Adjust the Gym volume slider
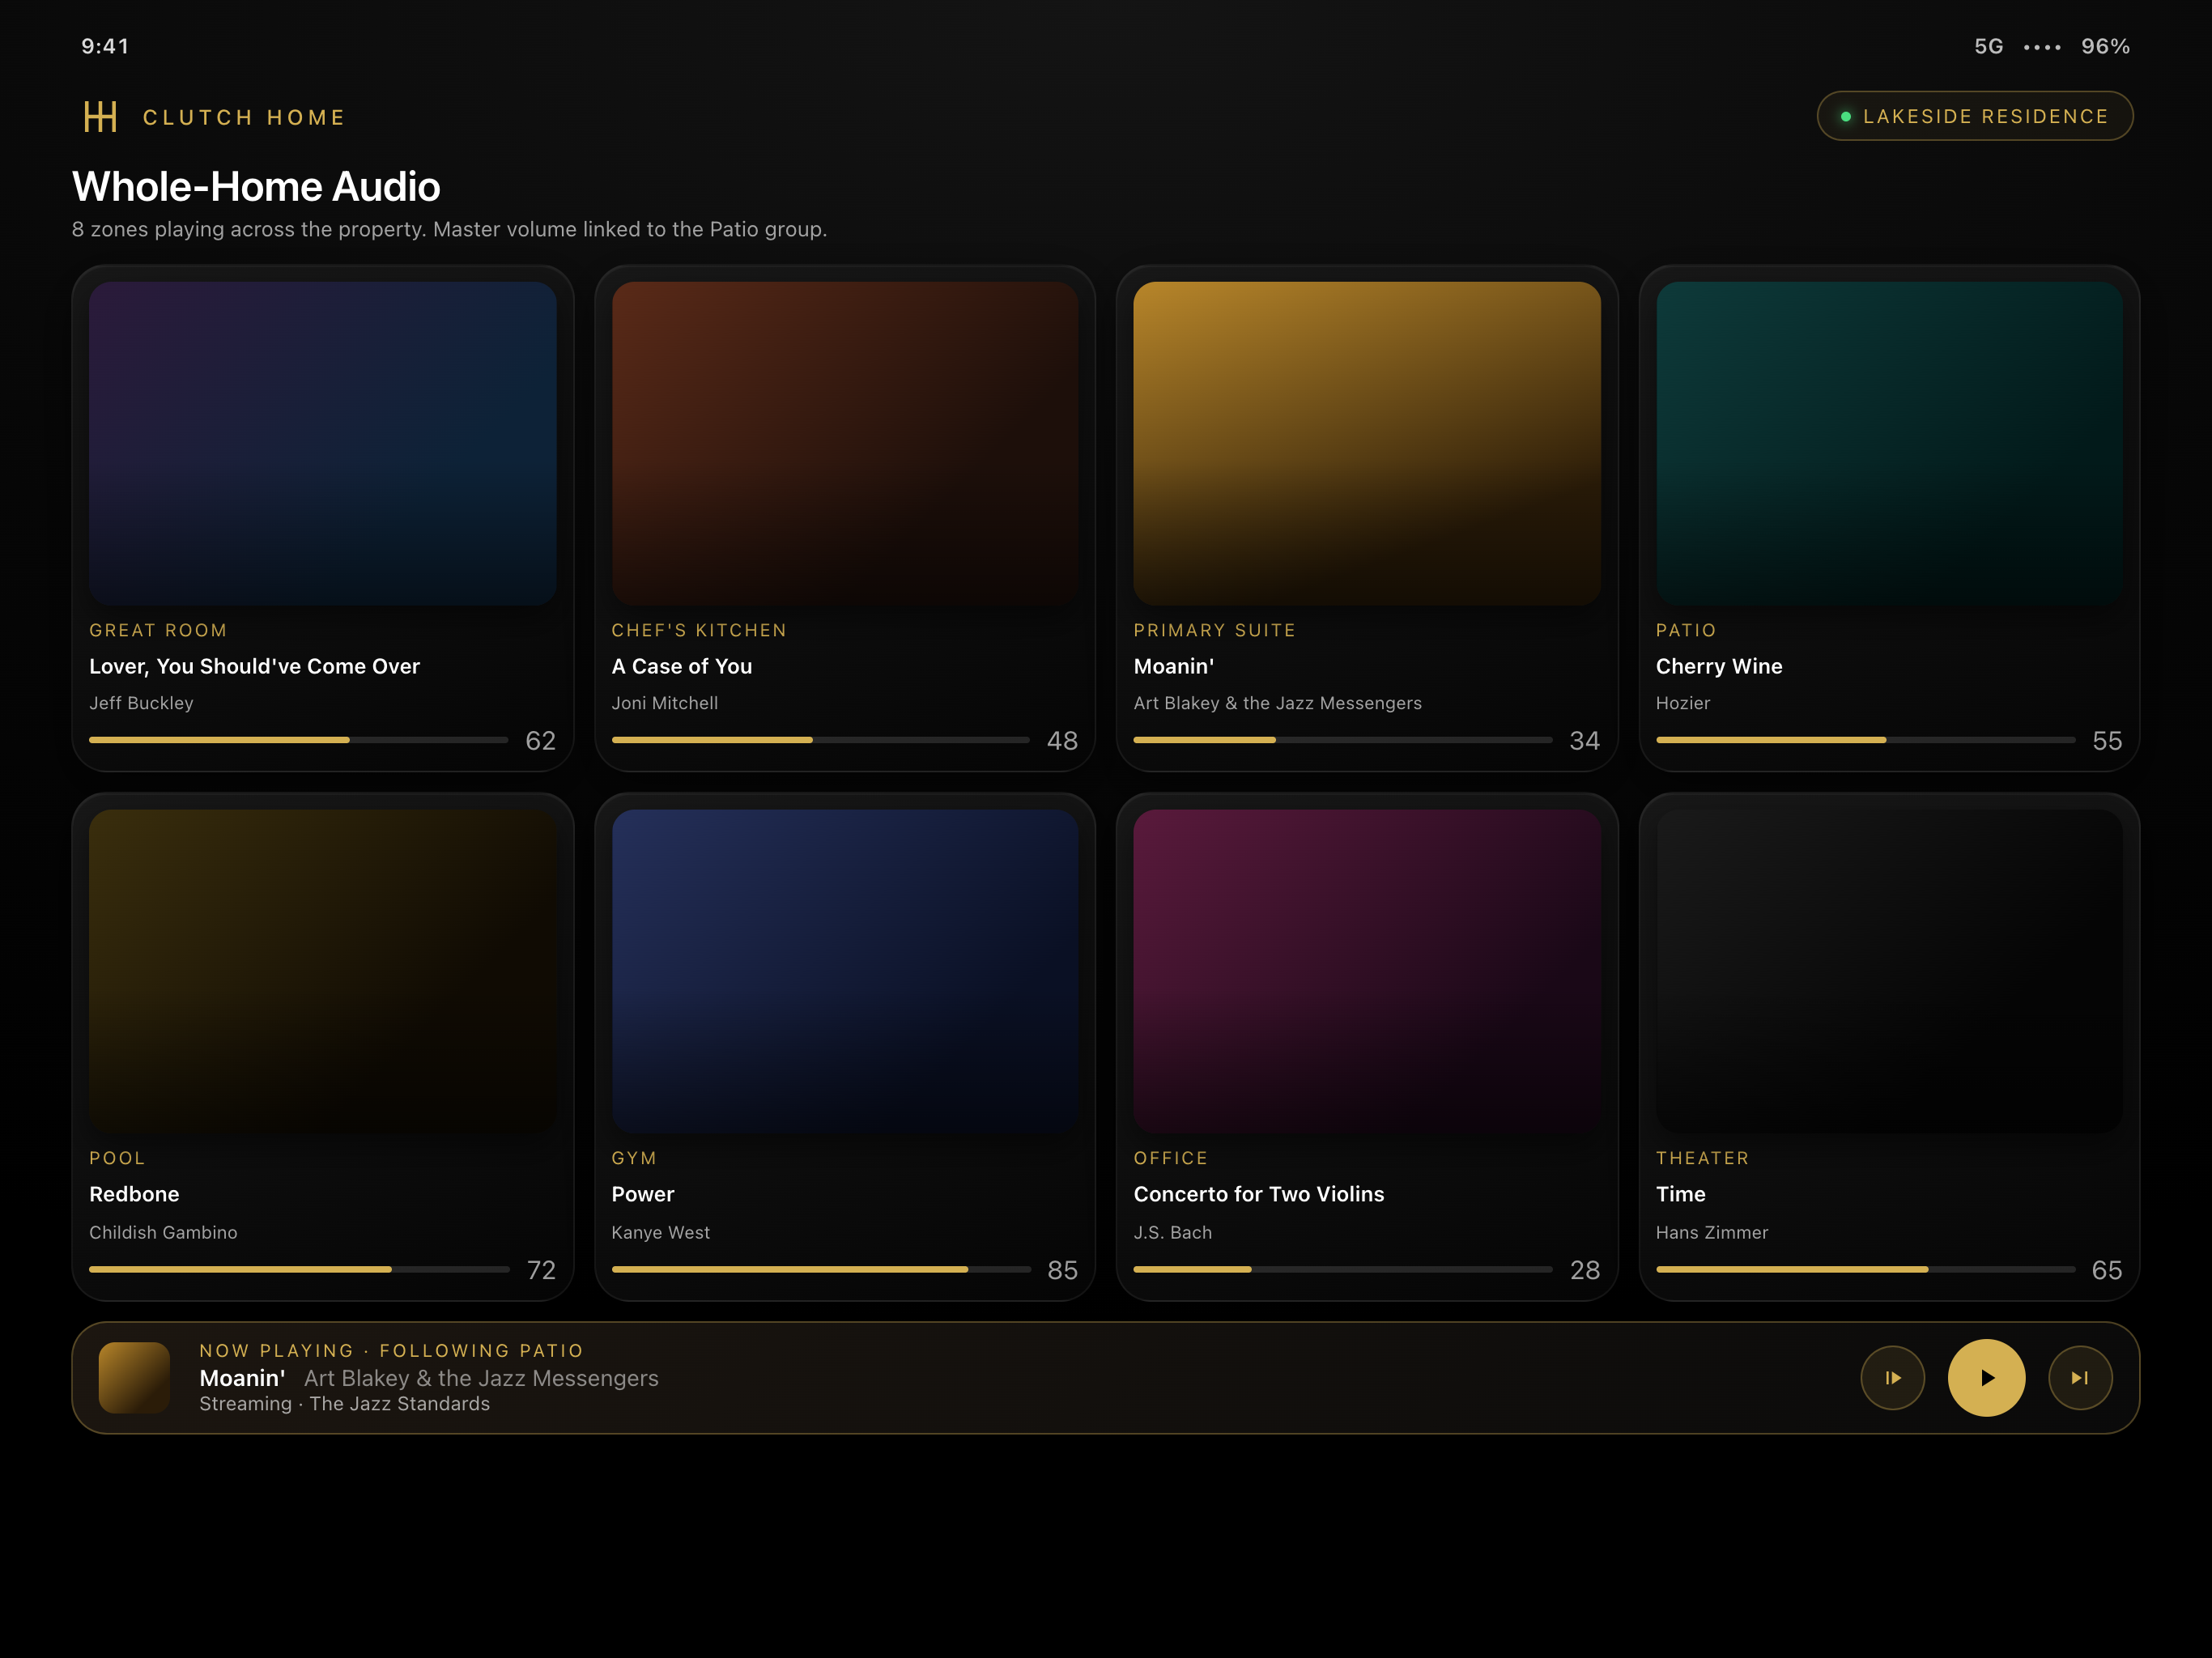Screen dimensions: 2212x1658 (820, 1269)
